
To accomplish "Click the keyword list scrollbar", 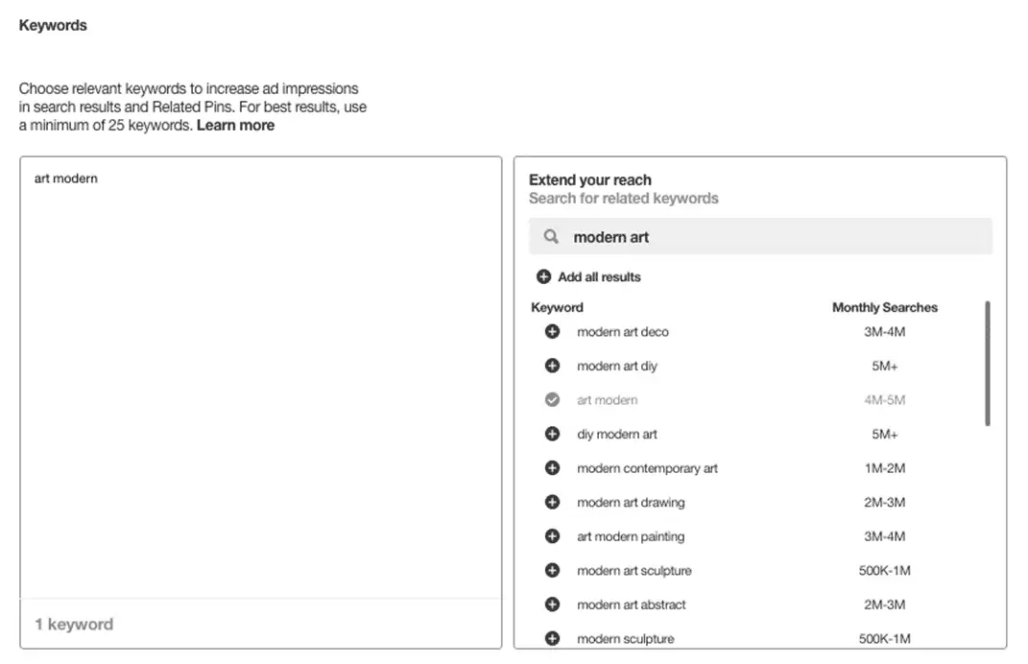I will tap(988, 363).
